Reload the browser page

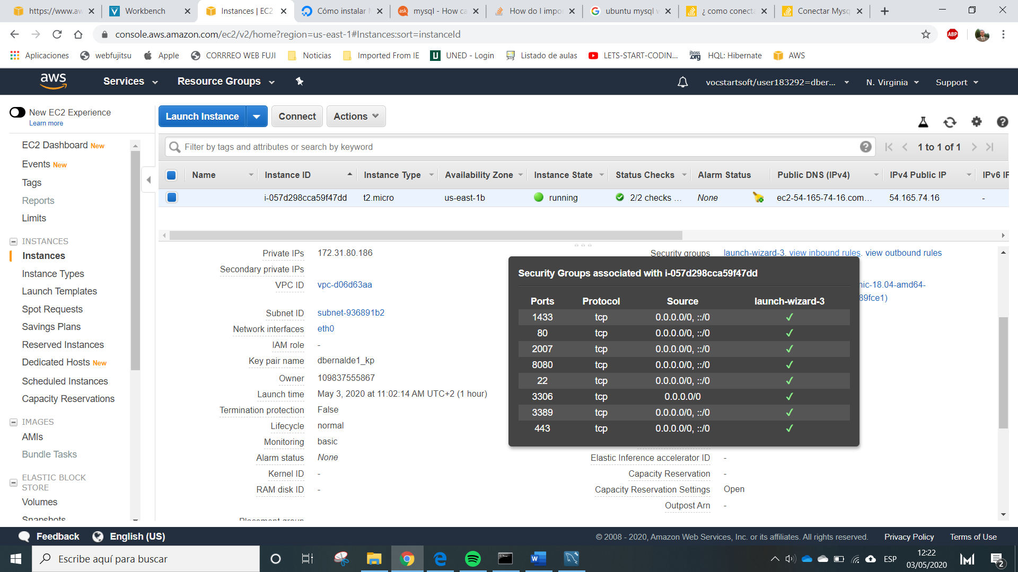coord(57,34)
